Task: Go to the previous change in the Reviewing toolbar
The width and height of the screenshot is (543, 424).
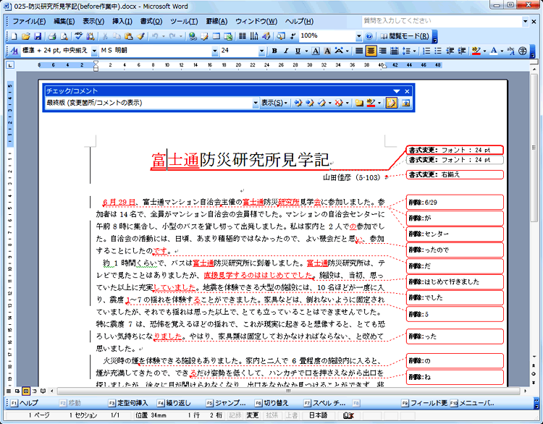Action: click(x=298, y=103)
